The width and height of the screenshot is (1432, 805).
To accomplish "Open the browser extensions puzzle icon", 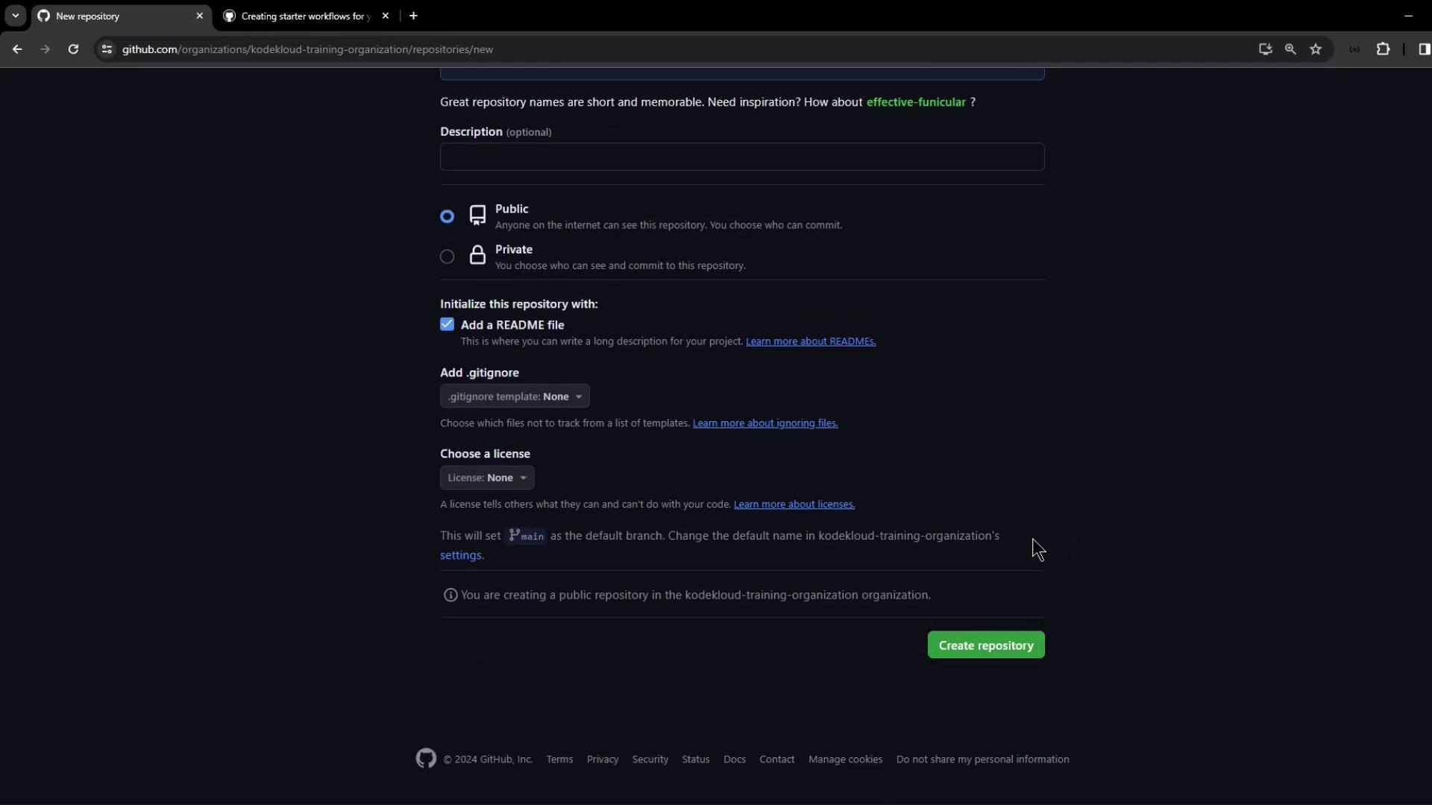I will [1383, 49].
